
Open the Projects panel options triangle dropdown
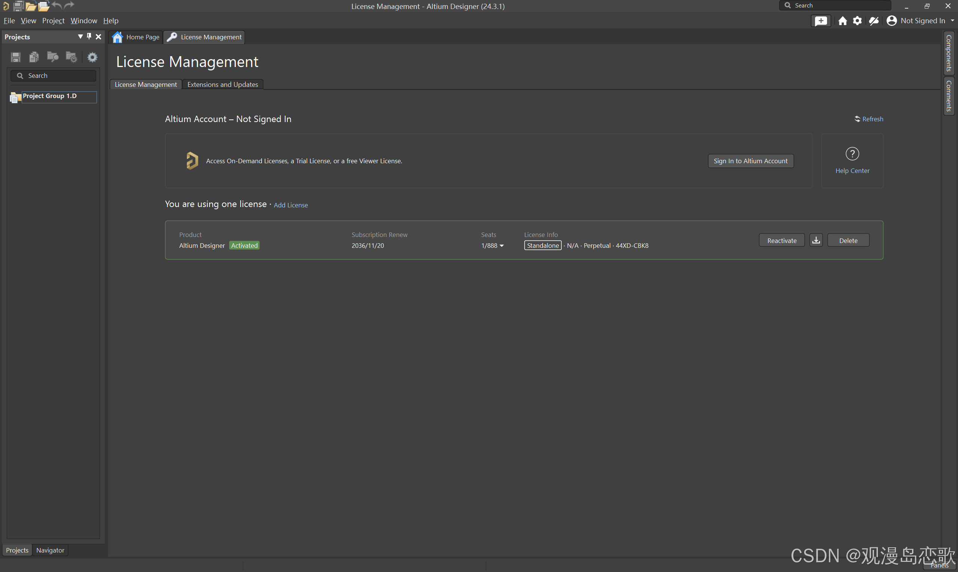tap(80, 36)
